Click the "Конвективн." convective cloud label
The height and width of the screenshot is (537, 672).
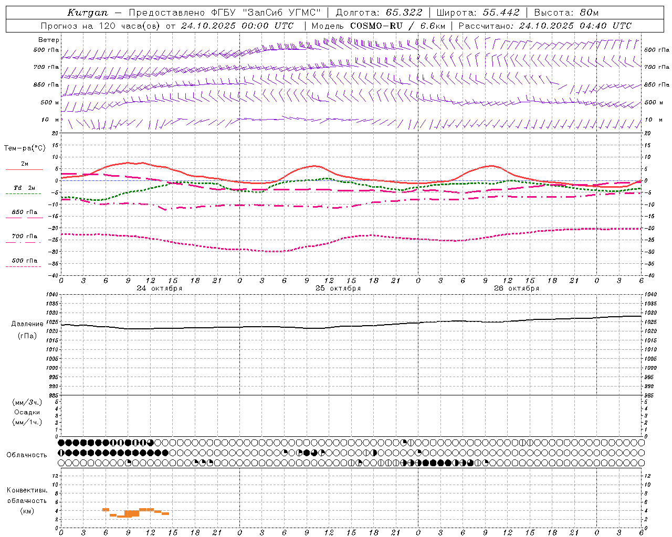point(27,490)
